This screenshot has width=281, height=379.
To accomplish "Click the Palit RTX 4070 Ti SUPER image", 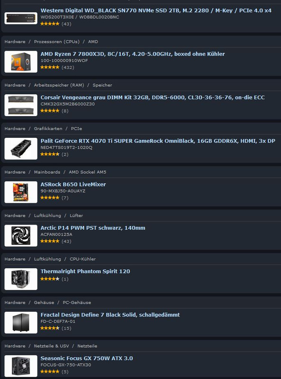I will (21, 149).
